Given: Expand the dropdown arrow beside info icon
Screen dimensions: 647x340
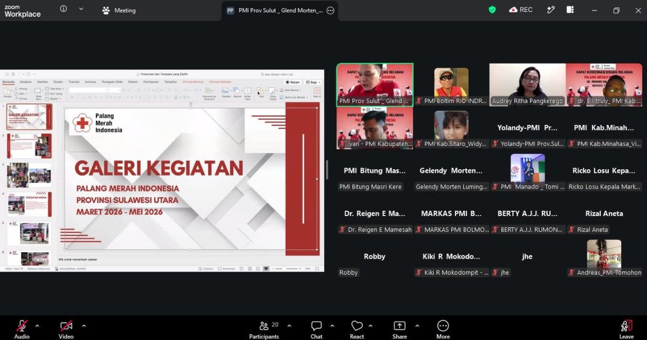Looking at the screenshot, I should coord(81,9).
